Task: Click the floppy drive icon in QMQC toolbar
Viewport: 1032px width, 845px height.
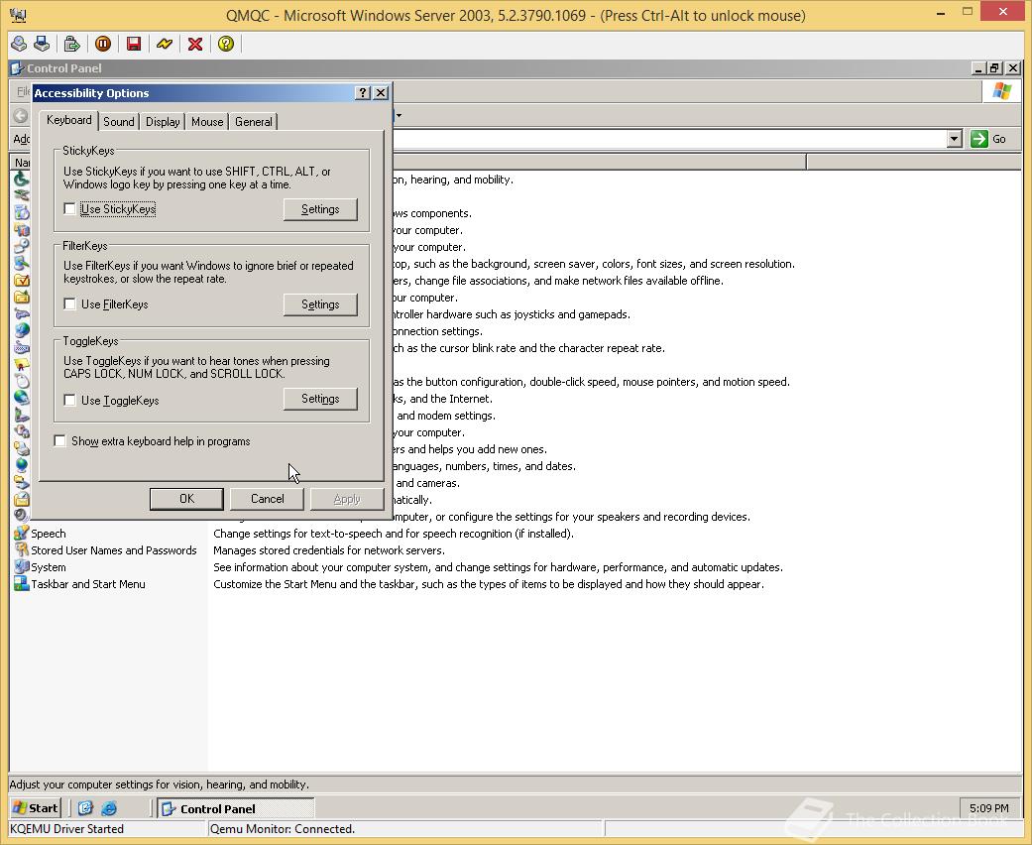Action: coord(42,44)
